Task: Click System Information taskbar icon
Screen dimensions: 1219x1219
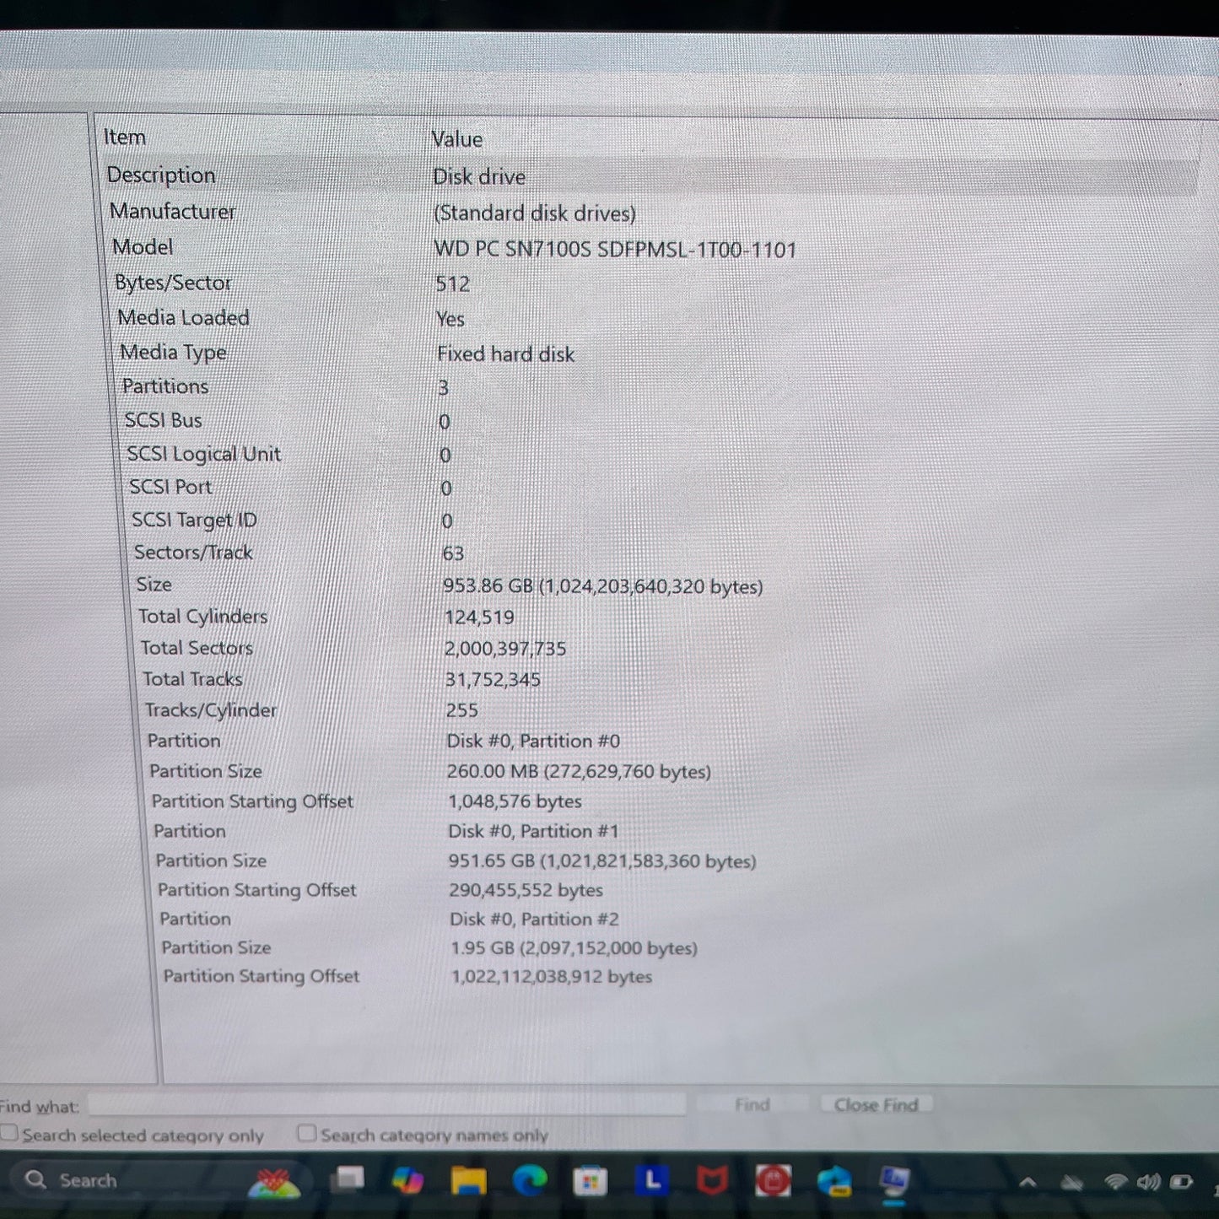Action: pyautogui.click(x=893, y=1181)
